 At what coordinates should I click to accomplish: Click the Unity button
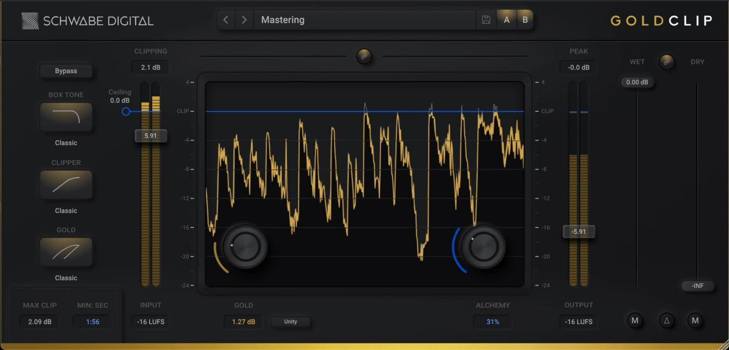[x=290, y=322]
